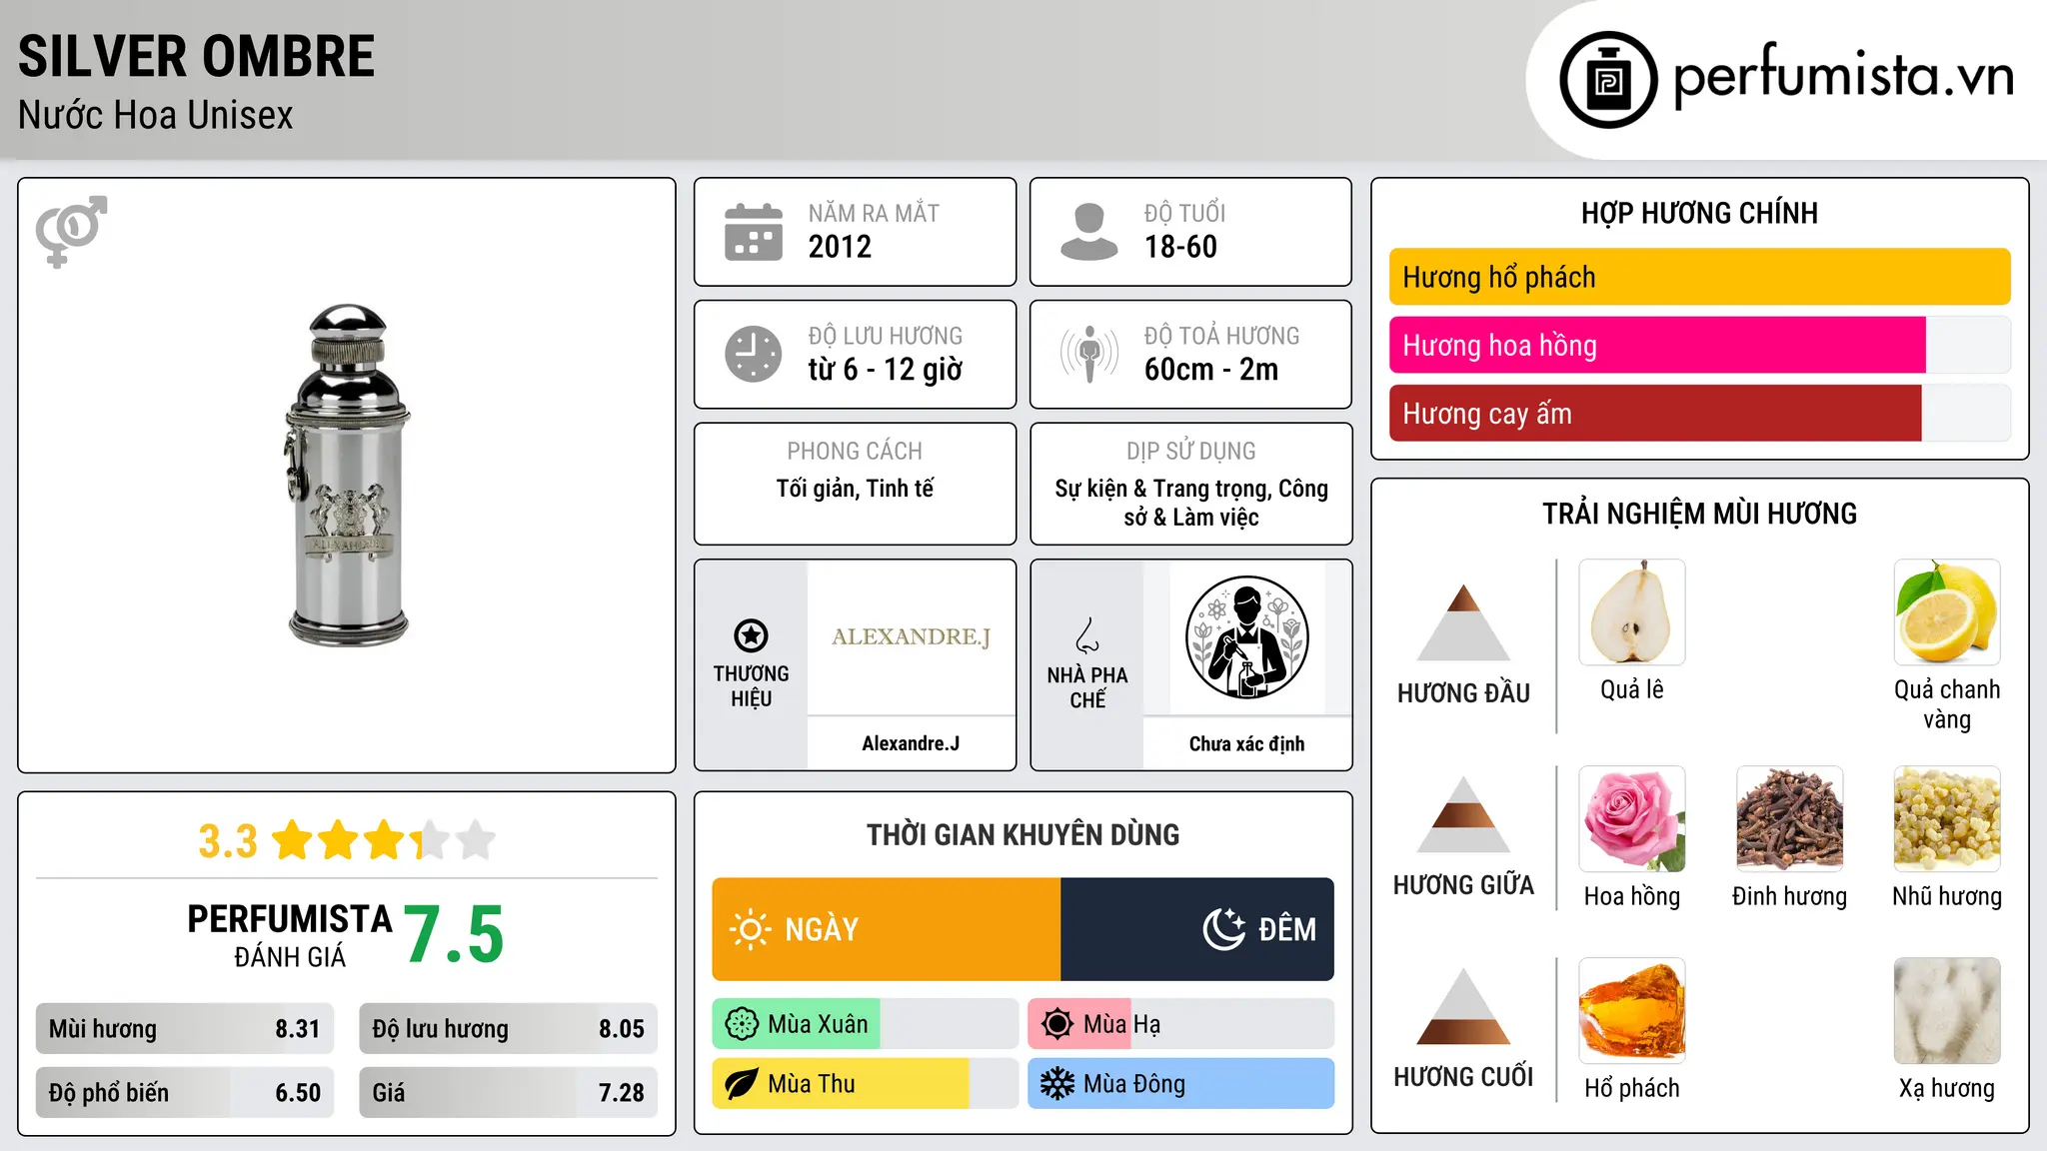Click the age range value 18-60
The image size is (2047, 1151).
[1180, 247]
